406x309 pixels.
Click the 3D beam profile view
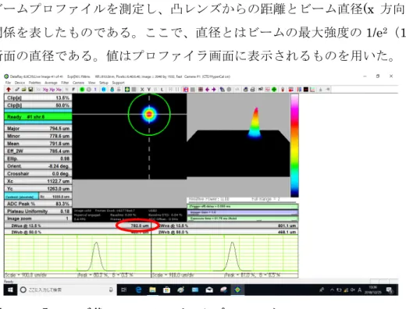(x=238, y=135)
